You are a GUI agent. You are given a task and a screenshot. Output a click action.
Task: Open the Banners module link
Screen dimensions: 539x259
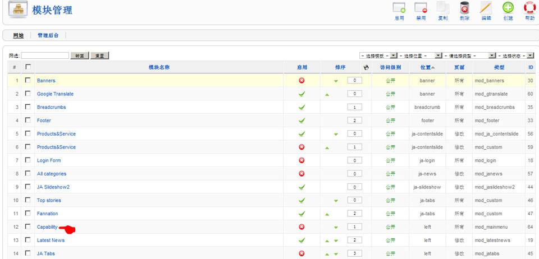tap(46, 81)
